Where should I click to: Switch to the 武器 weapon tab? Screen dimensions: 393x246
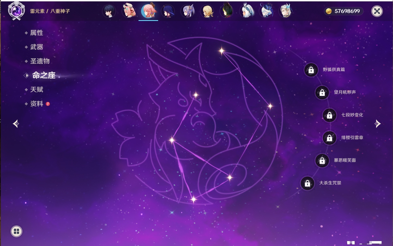[36, 47]
